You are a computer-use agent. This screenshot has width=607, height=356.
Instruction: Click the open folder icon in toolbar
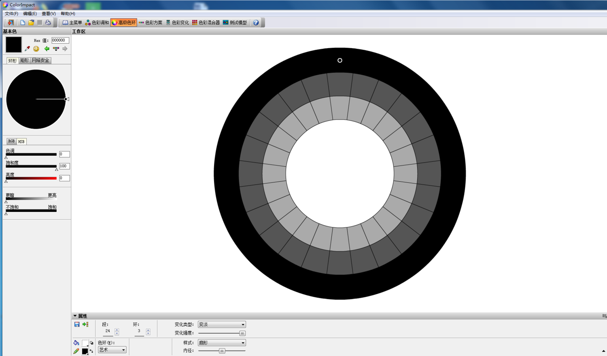31,23
